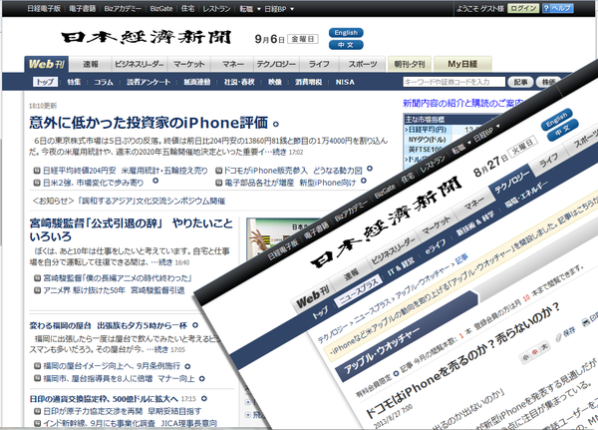Click the <お知らせ> 調和するアジア notice

point(129,201)
